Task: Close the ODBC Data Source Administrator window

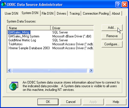Action: 125,4
